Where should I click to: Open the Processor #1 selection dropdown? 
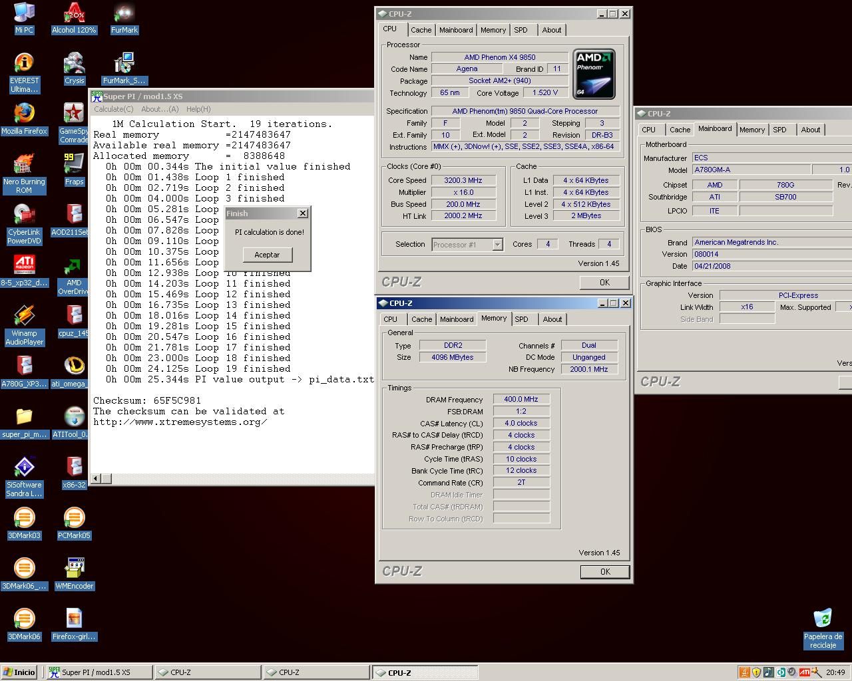pyautogui.click(x=467, y=245)
